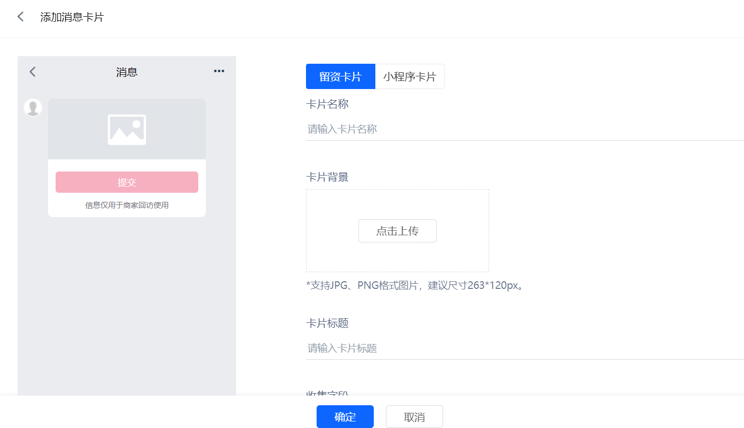Click the 消息 title in the phone preview
The width and height of the screenshot is (744, 428).
point(127,72)
